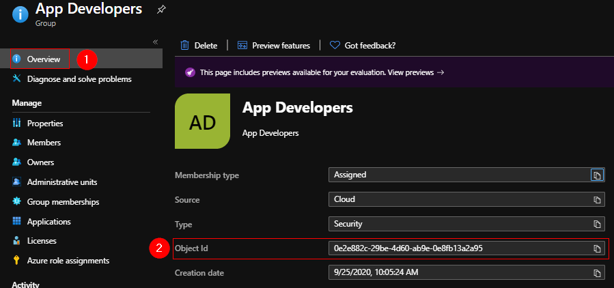This screenshot has height=288, width=614.
Task: Click the View previews arrow
Action: point(440,72)
